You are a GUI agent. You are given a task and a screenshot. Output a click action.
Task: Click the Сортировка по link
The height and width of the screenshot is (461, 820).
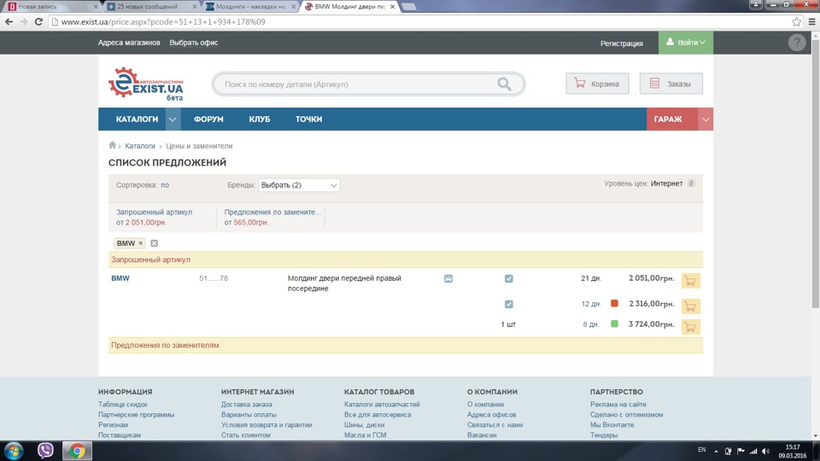point(165,185)
